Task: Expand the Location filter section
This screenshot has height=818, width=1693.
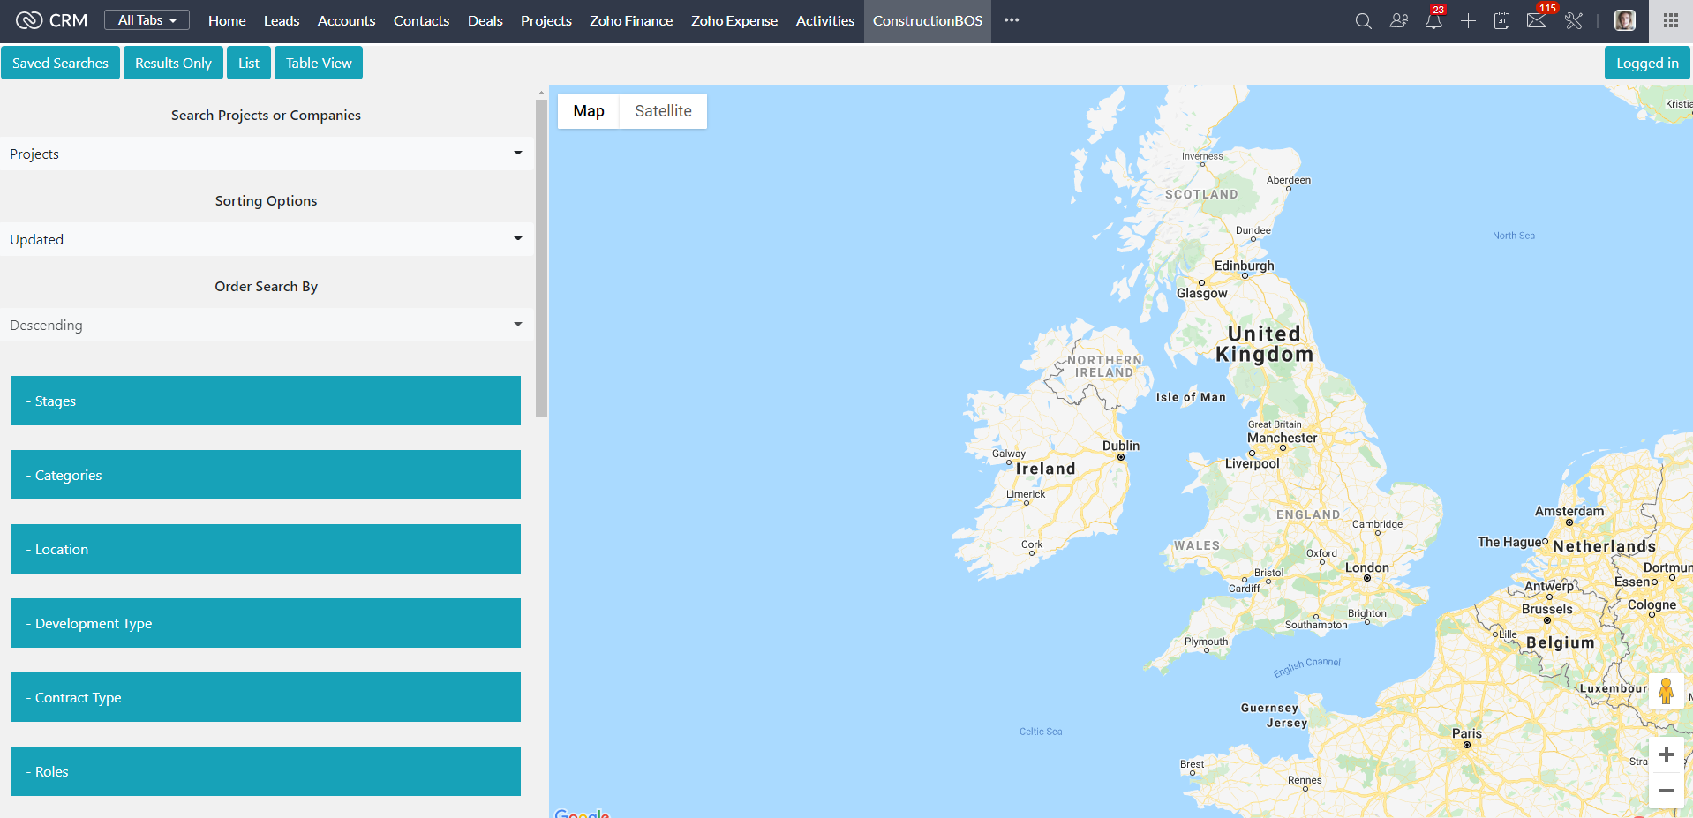Action: (x=266, y=549)
